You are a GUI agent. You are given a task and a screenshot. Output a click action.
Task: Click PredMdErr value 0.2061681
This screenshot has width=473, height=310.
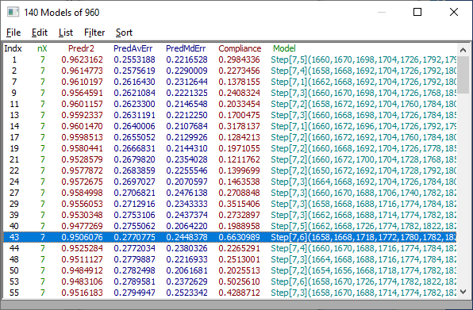[x=187, y=270]
